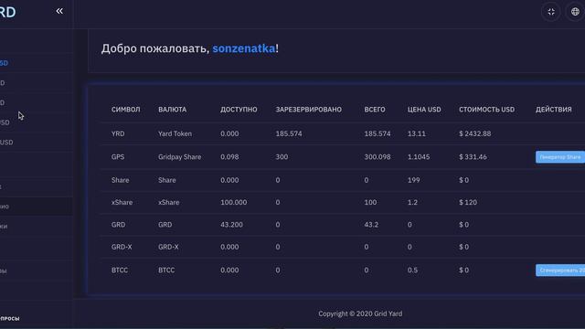This screenshot has width=585, height=329.
Task: Click the СТОИМОСТЬ USD column header
Action: point(486,110)
